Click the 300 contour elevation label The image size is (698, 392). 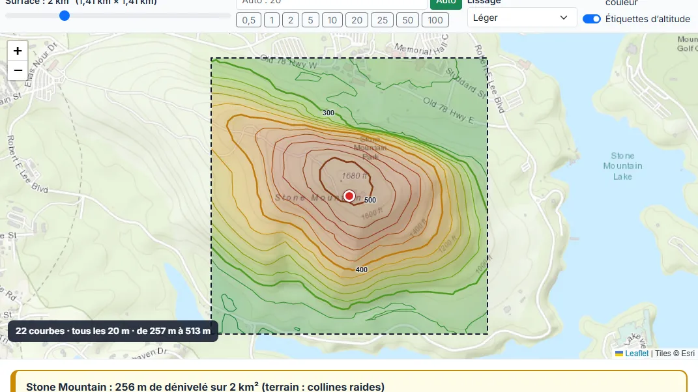coord(328,113)
